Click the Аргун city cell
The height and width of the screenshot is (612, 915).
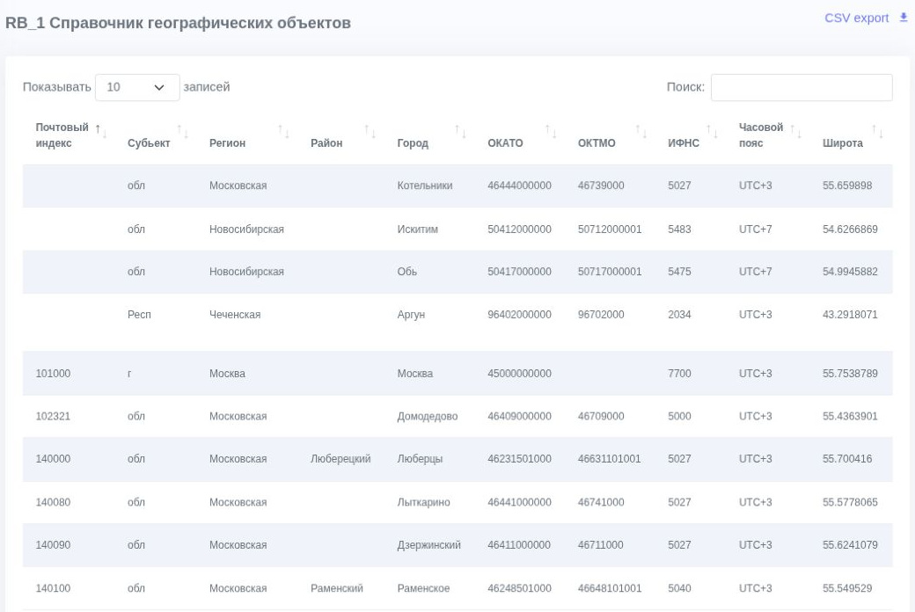tap(411, 315)
